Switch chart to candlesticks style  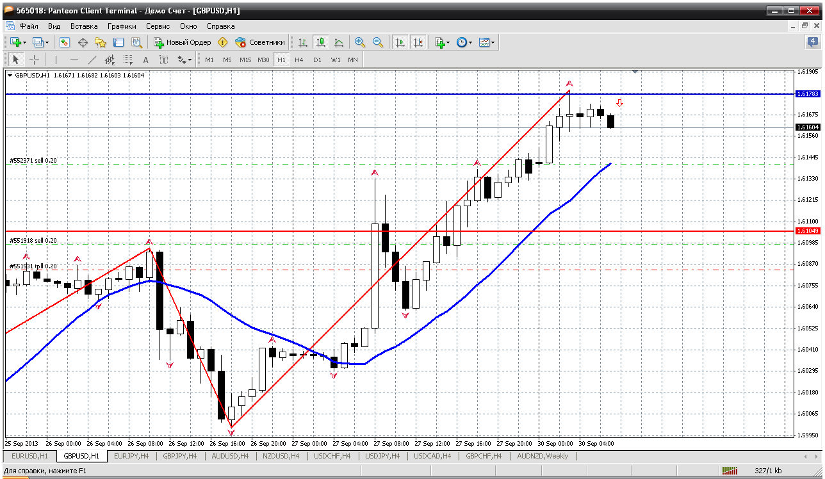click(x=321, y=42)
